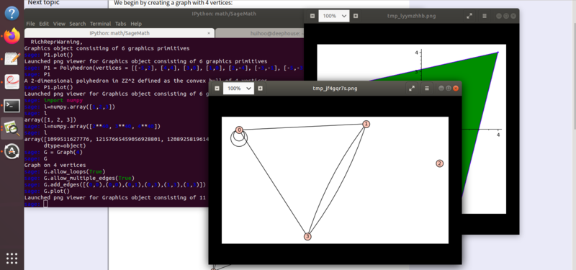Click graph vertex 1 in the plot
The image size is (576, 270).
pyautogui.click(x=366, y=124)
